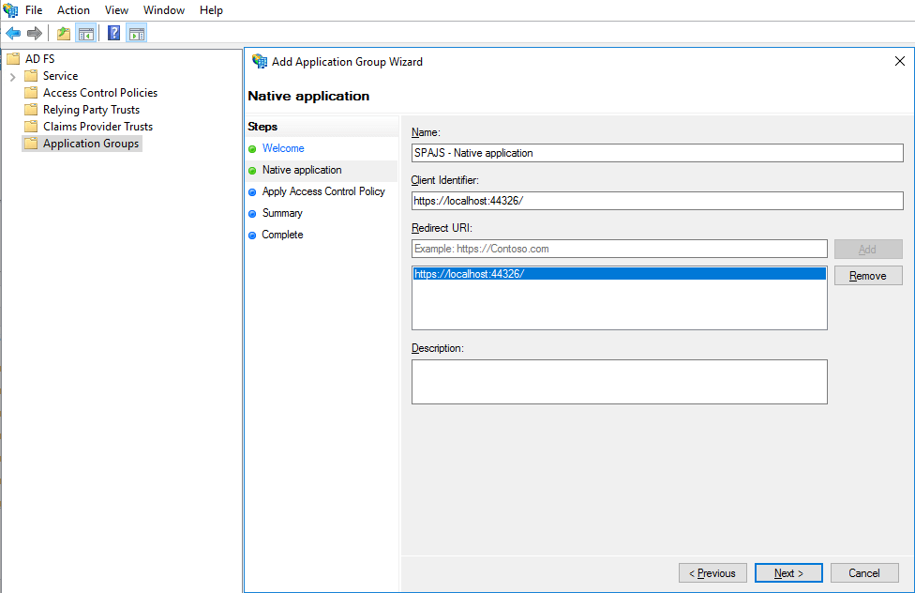Toggle the Show/Hide Action Pane icon

coord(137,32)
